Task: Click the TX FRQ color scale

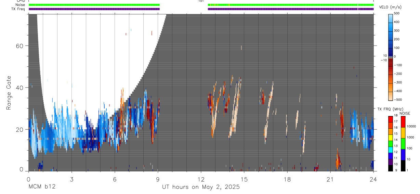Action: point(391,143)
